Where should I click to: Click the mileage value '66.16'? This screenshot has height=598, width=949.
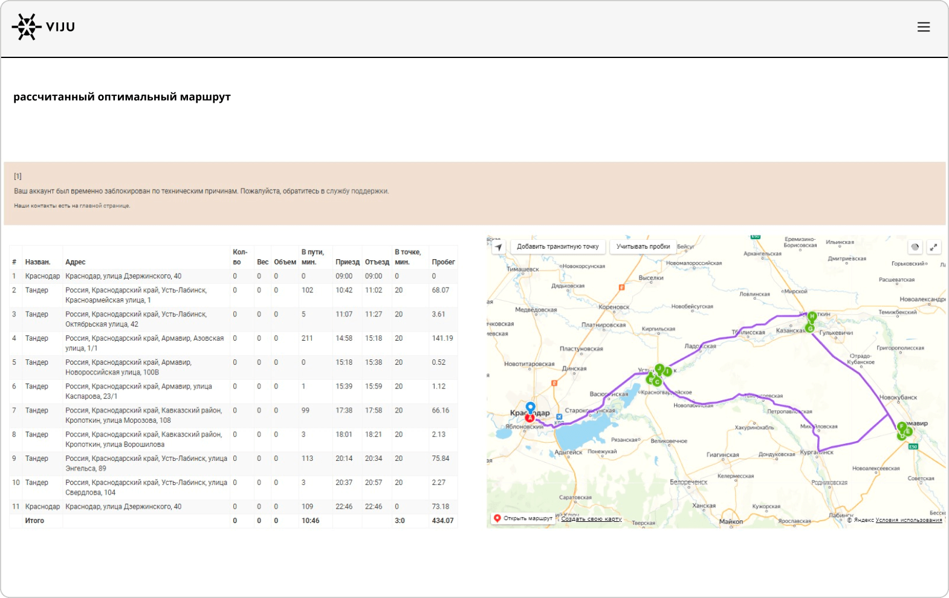tap(440, 411)
